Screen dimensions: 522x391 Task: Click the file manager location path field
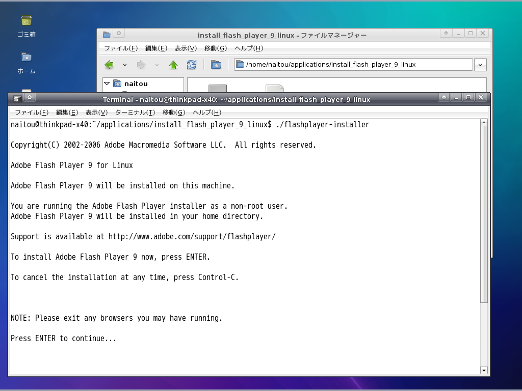(x=353, y=65)
